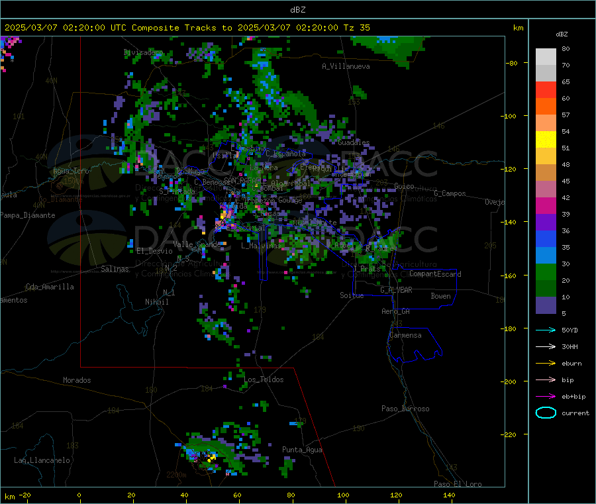Click the Los_Toldos map label
This screenshot has height=504, width=596.
[x=264, y=379]
